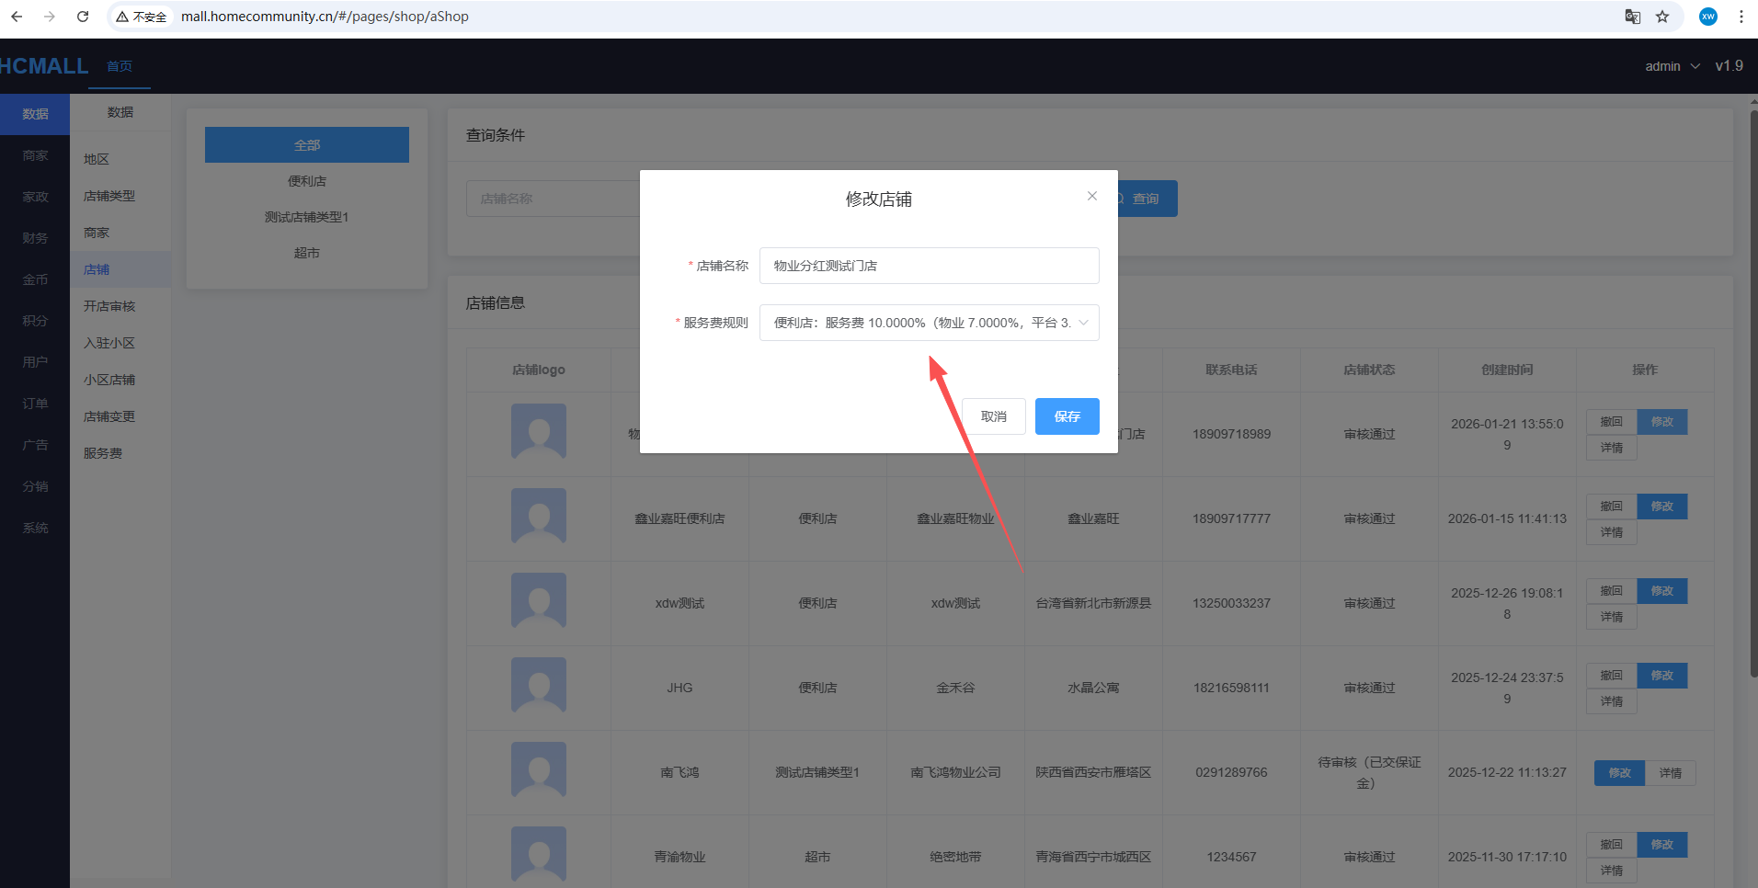Close the 修改店铺 dialog with X icon
Image resolution: width=1758 pixels, height=888 pixels.
(x=1091, y=196)
